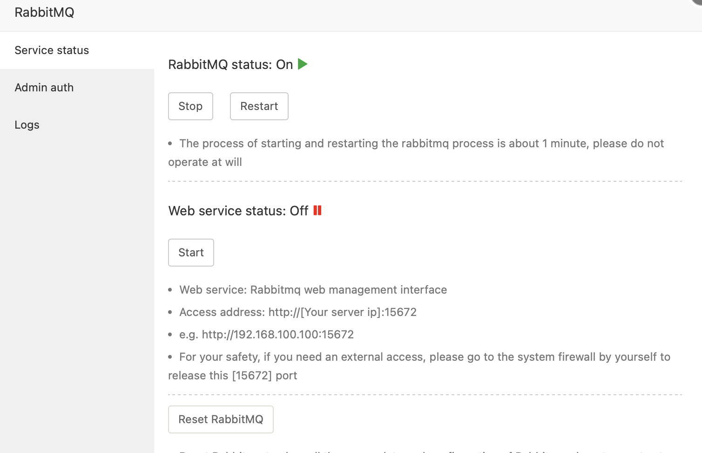Click the red web service paused icon

point(317,211)
